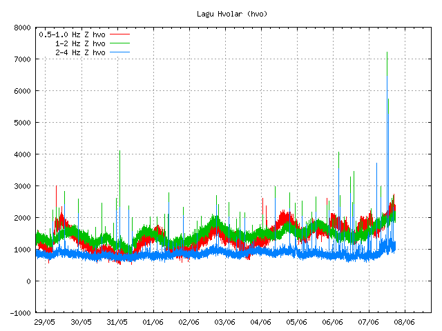Click the 08/06 date on the x-axis

coord(405,322)
